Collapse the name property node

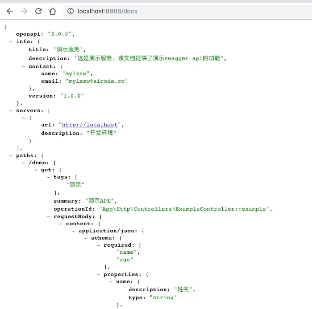tap(111, 282)
